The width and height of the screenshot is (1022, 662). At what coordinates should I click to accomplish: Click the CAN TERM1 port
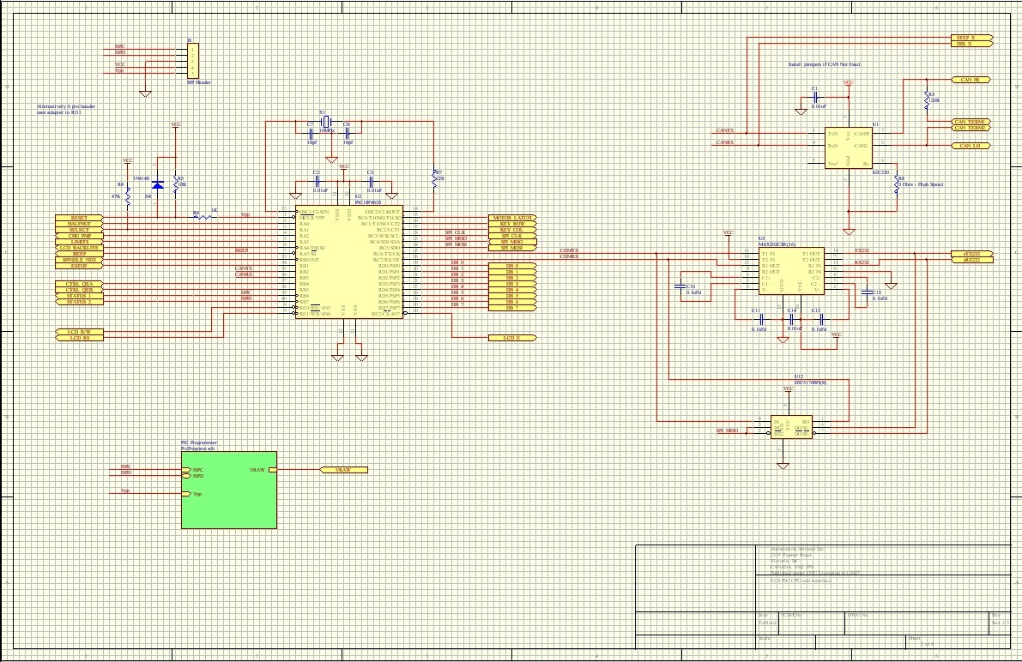click(x=971, y=122)
